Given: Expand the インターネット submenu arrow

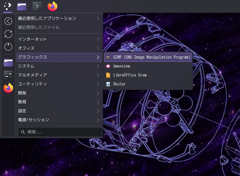Looking at the screenshot, I should 98,39.
